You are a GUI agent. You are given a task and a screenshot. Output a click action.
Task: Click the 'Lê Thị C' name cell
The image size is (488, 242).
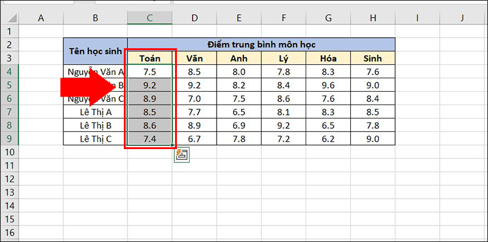[x=95, y=139]
